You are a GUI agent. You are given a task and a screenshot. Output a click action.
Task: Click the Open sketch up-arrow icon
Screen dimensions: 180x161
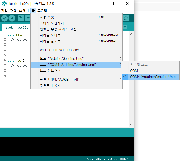[28, 18]
